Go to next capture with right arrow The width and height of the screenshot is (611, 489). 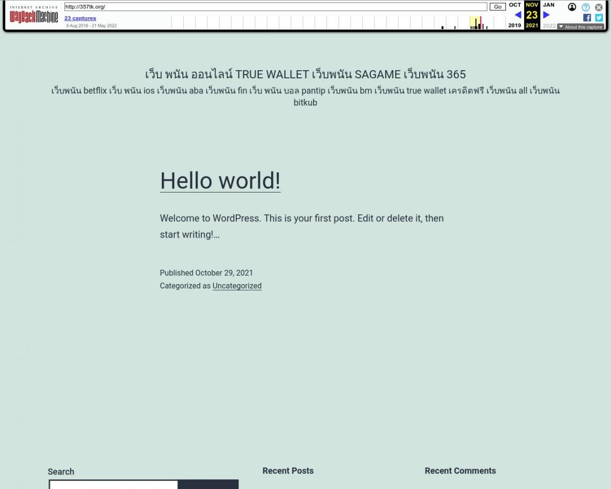(x=546, y=15)
